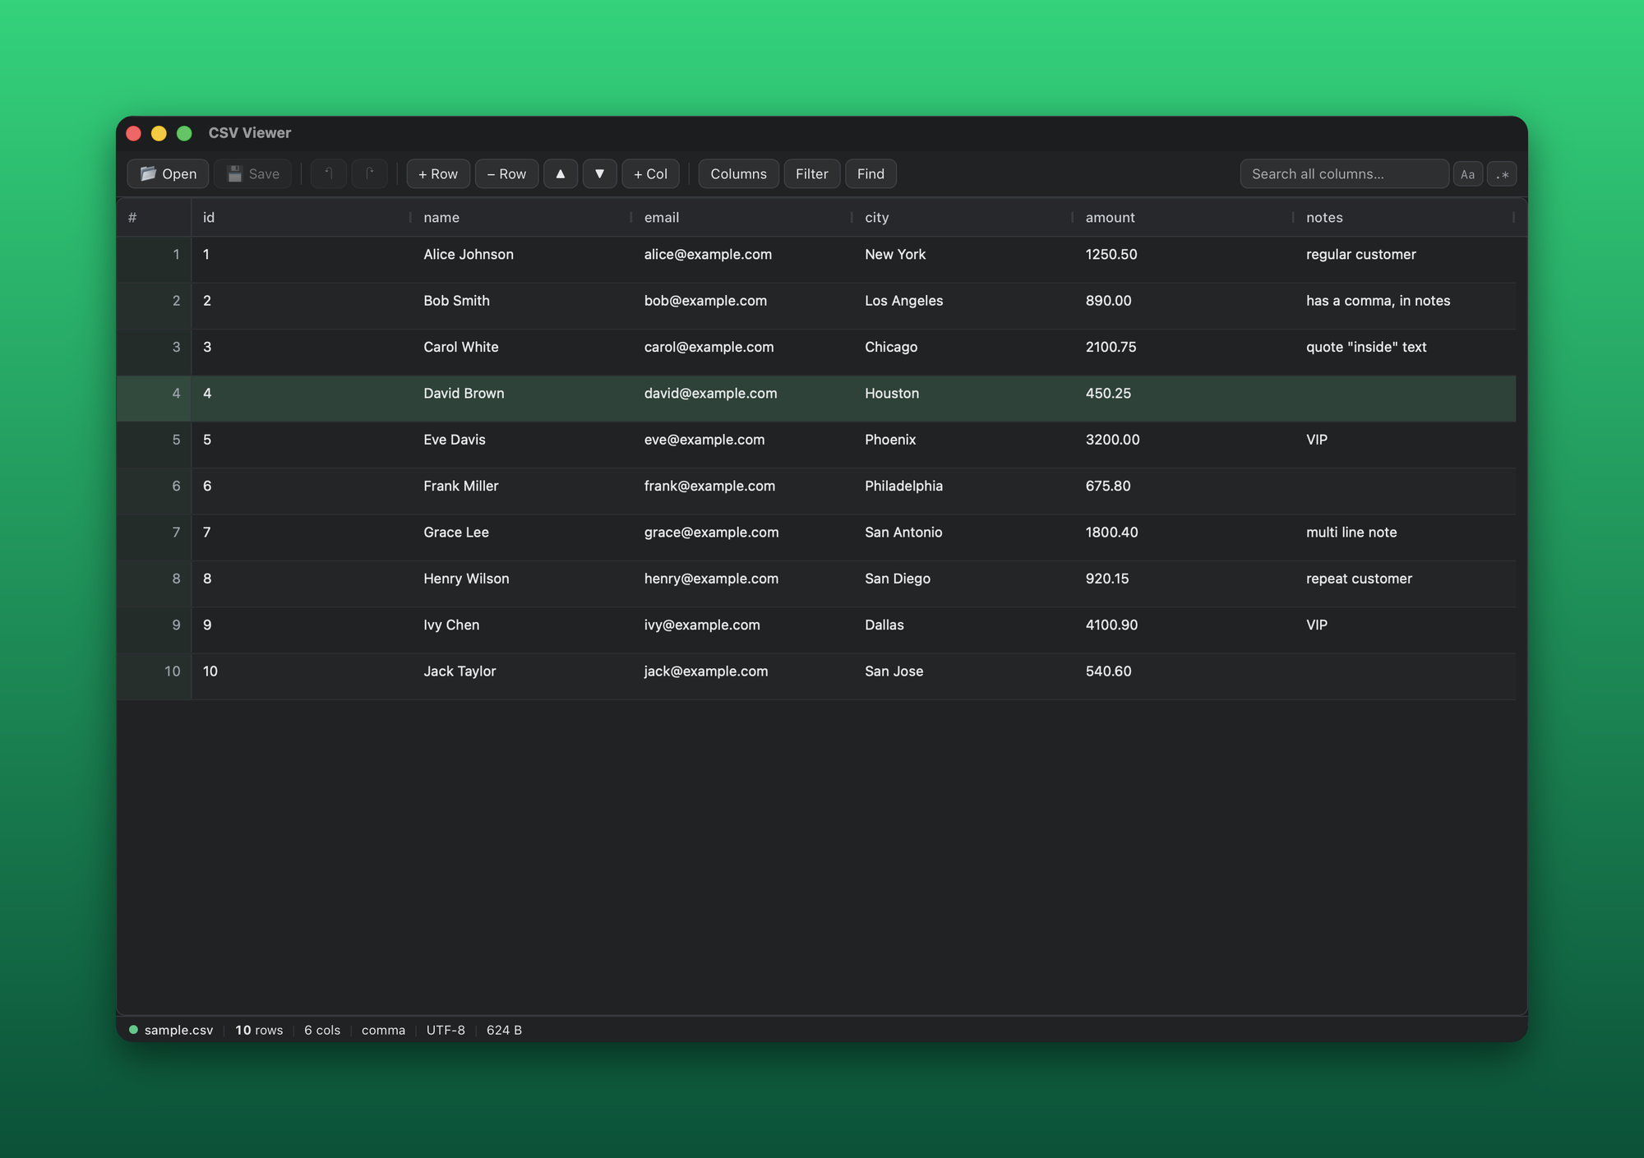
Task: Sort by the notes column header
Action: click(1405, 217)
